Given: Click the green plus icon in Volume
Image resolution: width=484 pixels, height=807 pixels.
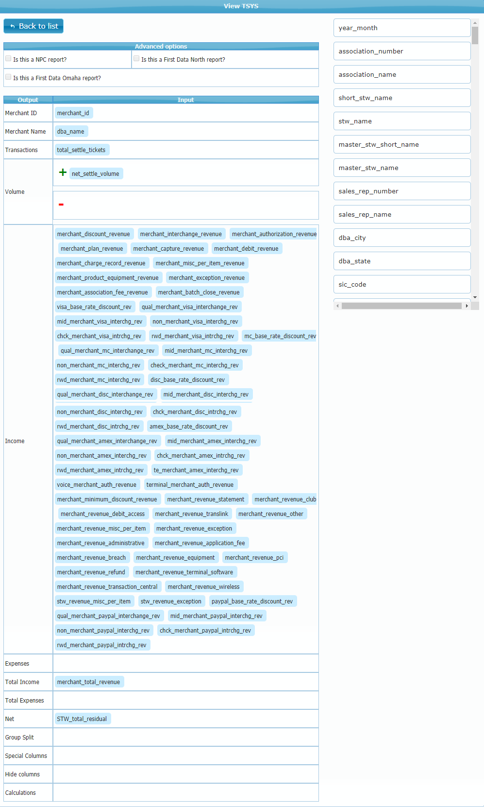Looking at the screenshot, I should click(63, 172).
